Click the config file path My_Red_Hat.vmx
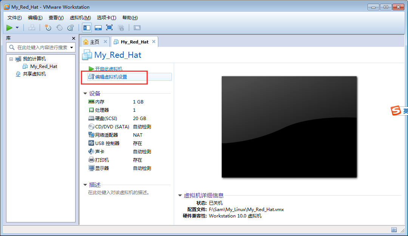The width and height of the screenshot is (408, 236). click(246, 210)
